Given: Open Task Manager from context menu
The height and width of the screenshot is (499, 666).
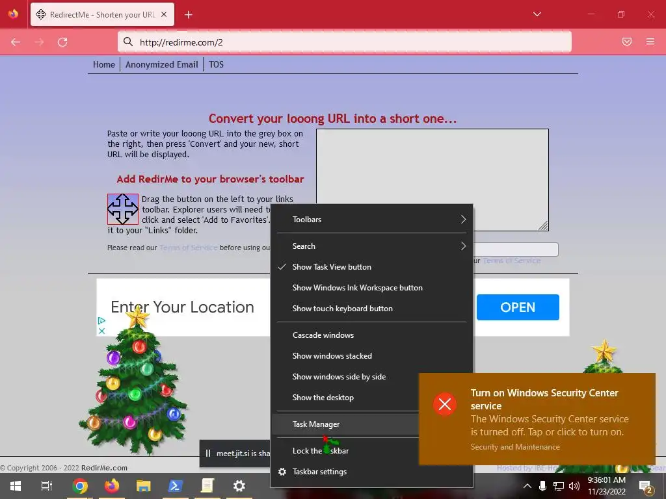Looking at the screenshot, I should (345, 424).
